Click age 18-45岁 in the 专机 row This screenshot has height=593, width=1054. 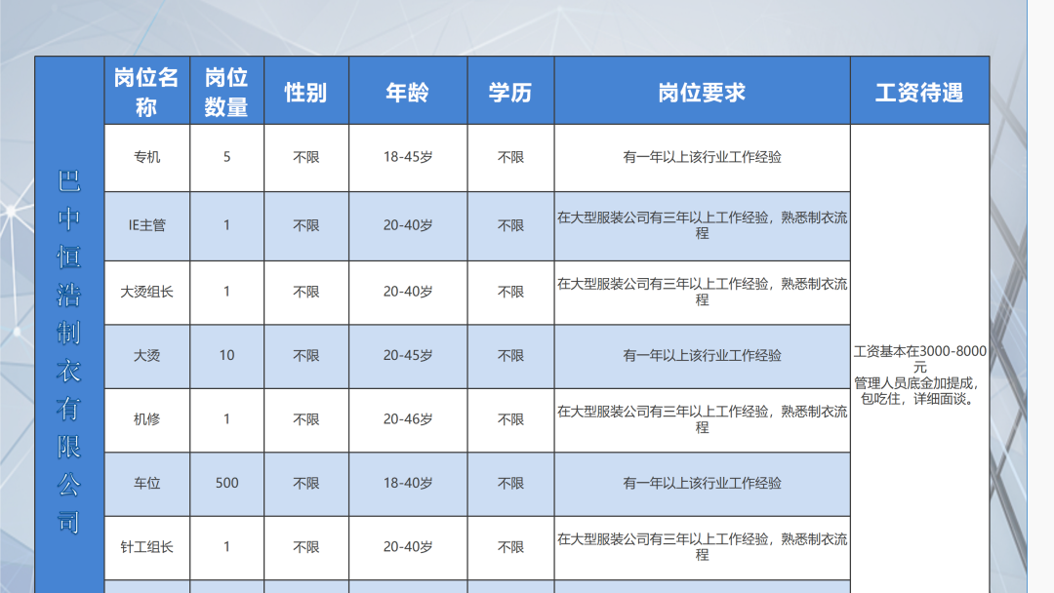tap(407, 157)
